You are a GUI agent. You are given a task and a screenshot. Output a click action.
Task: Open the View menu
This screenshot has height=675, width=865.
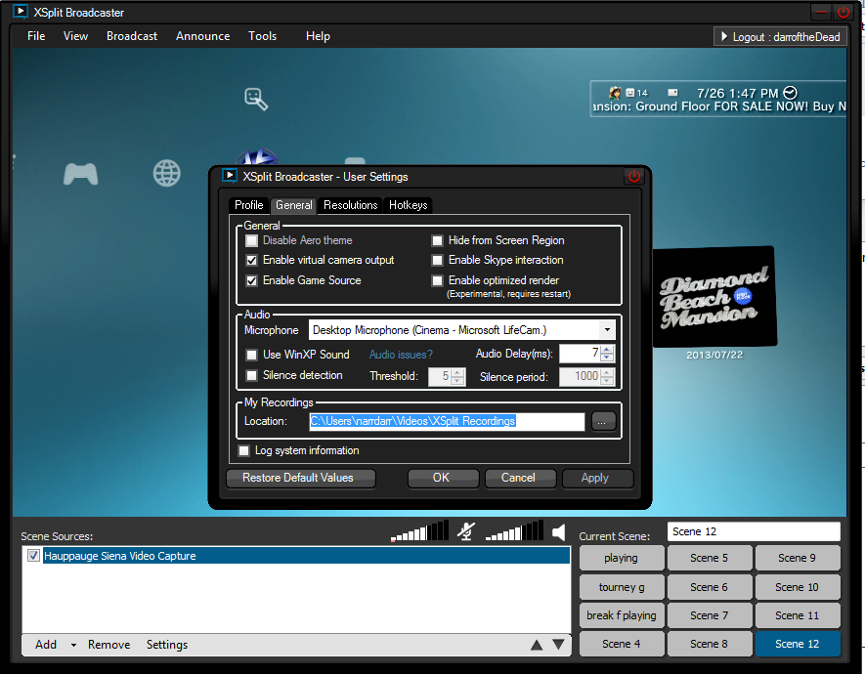75,36
